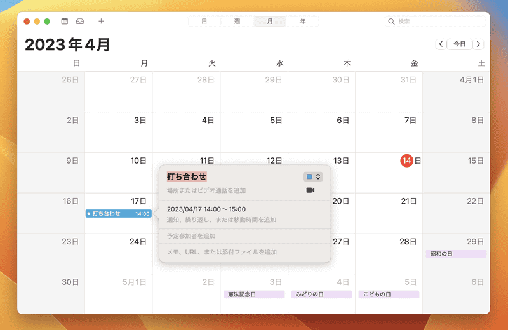
Task: Click 予定参加者を追加 to add invitees
Action: tap(191, 236)
